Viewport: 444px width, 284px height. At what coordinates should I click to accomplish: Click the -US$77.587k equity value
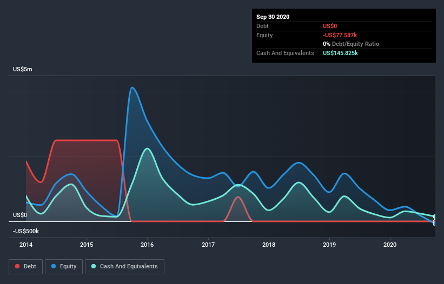click(340, 35)
